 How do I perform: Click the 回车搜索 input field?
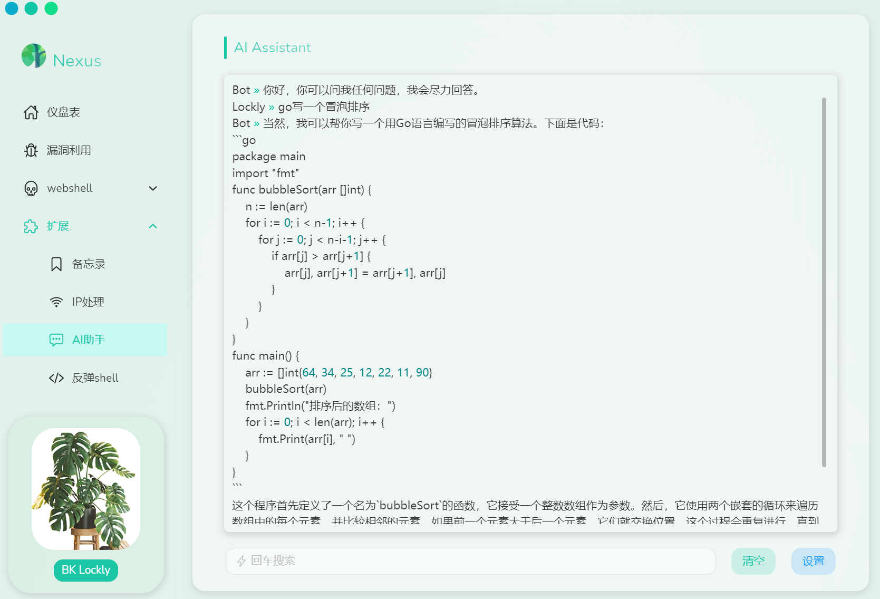(x=470, y=561)
